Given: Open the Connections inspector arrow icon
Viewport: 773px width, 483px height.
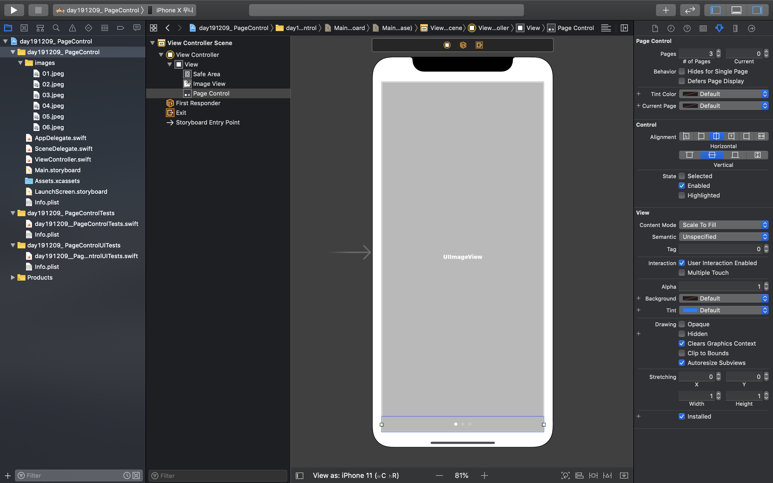Looking at the screenshot, I should pos(751,28).
